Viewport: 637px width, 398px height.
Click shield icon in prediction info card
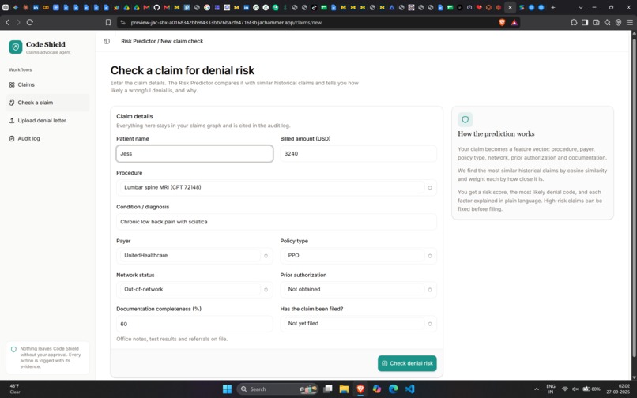pyautogui.click(x=465, y=119)
